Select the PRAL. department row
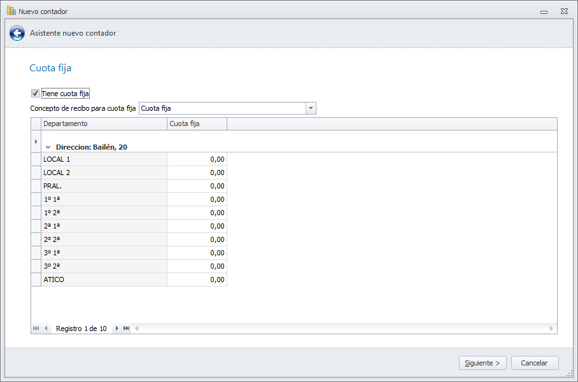Screen dimensions: 578x382 104,186
